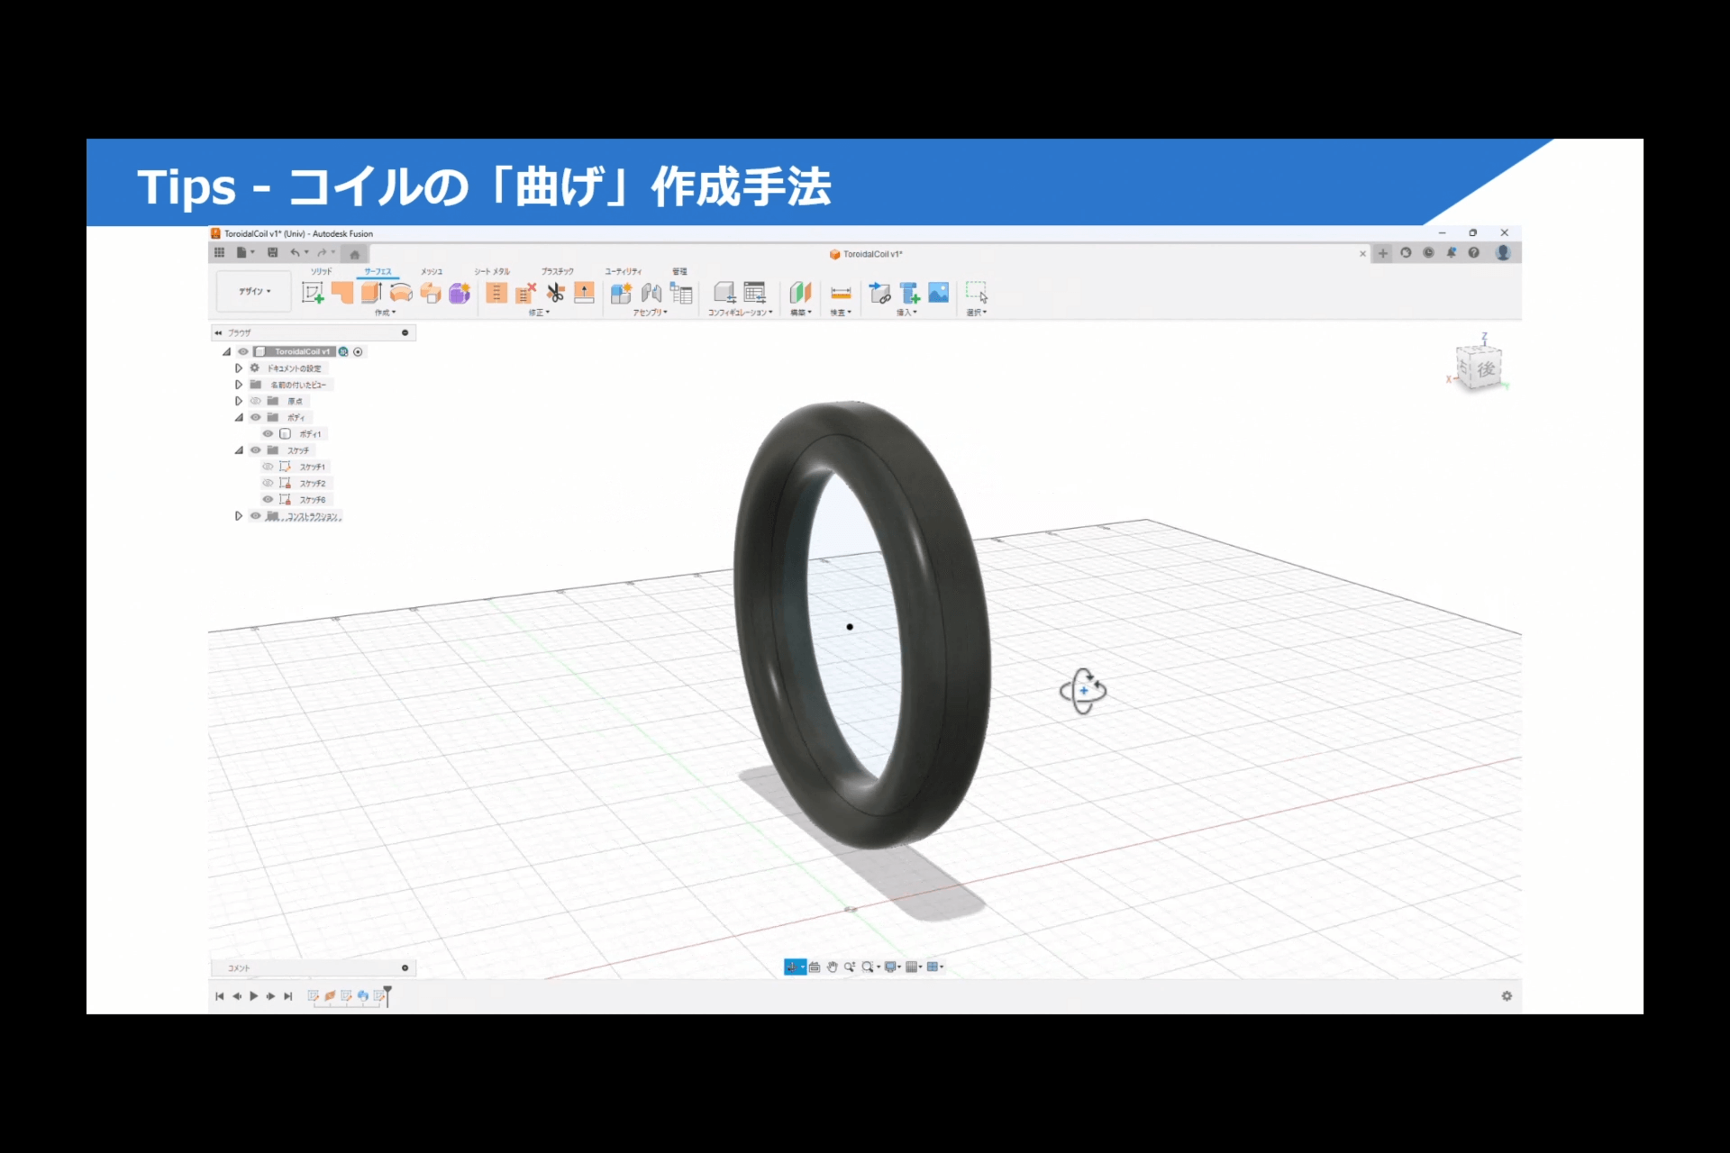Screen dimensions: 1730x1153
Task: Click the Save disk icon
Action: click(x=272, y=253)
